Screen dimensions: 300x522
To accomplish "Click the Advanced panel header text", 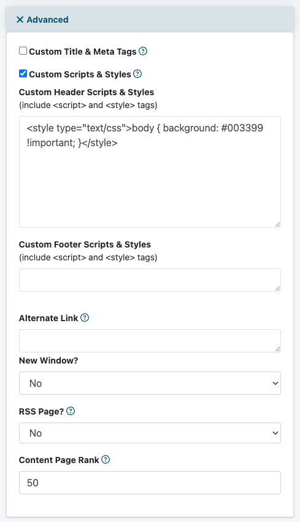I will coord(48,20).
